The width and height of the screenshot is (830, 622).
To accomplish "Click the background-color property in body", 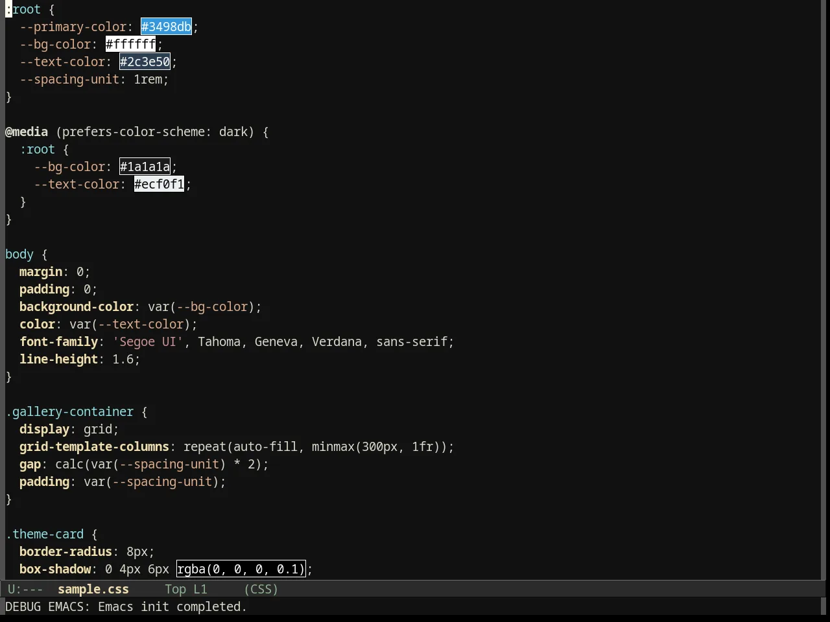I will (x=77, y=306).
